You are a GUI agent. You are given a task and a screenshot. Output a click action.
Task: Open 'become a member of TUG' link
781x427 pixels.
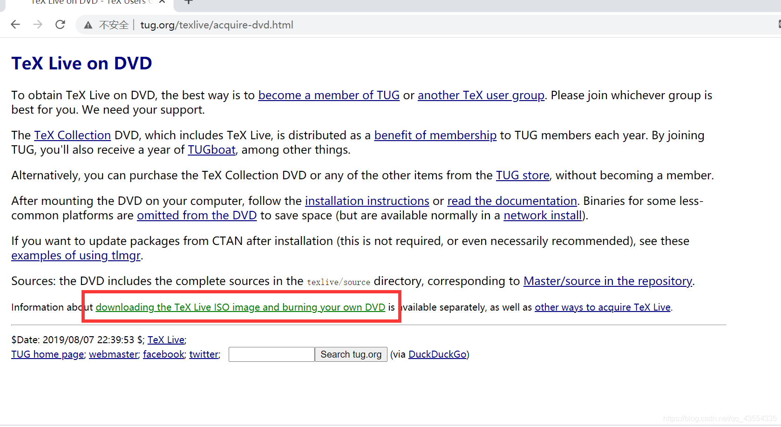329,95
